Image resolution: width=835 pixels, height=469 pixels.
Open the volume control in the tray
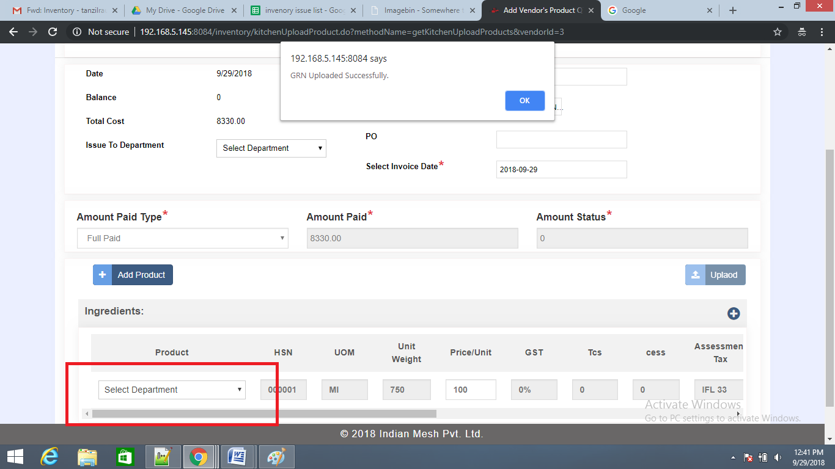coord(778,457)
